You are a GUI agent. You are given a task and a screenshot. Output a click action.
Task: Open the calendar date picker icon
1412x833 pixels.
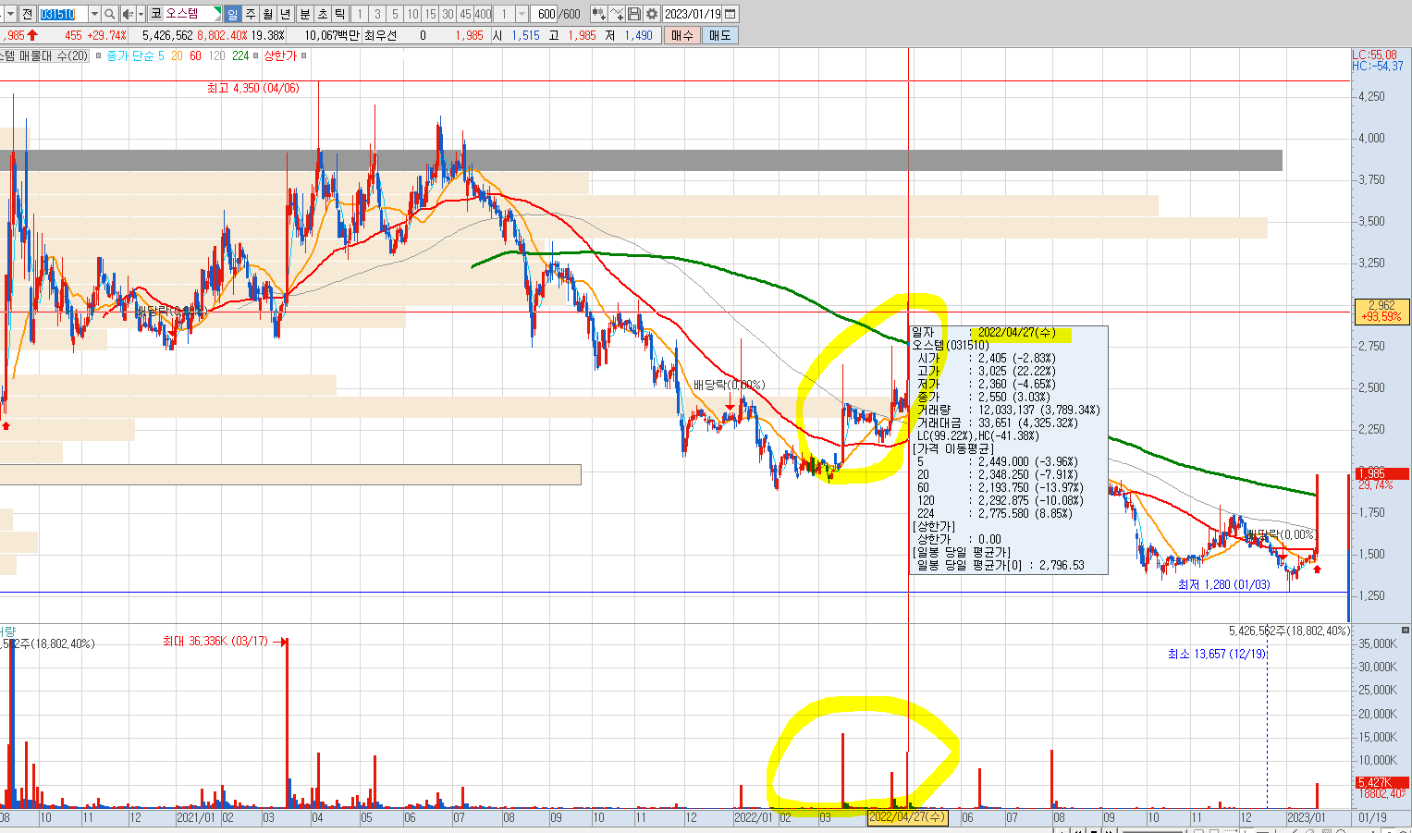(x=730, y=14)
